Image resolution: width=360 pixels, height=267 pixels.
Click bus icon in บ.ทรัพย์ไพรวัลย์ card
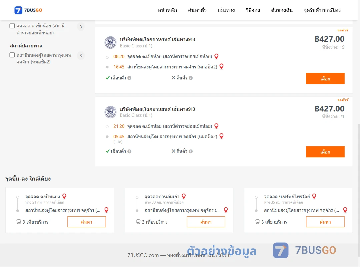tap(258, 222)
